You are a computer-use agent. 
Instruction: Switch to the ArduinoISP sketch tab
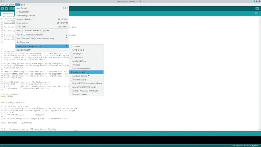point(8,14)
